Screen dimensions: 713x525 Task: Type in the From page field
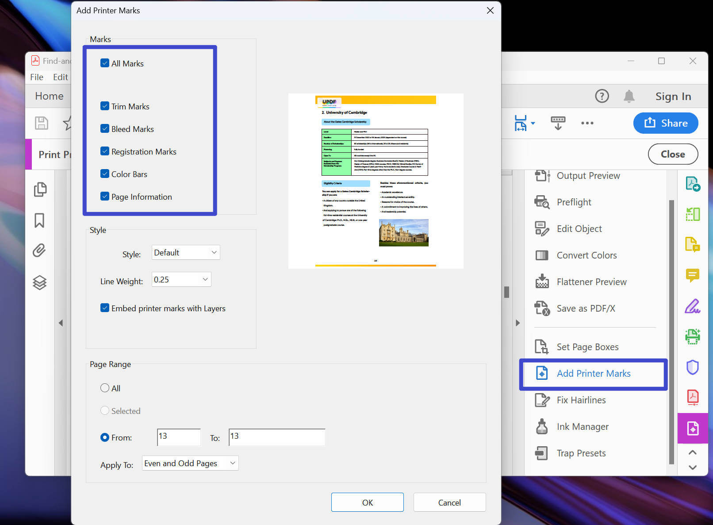178,437
